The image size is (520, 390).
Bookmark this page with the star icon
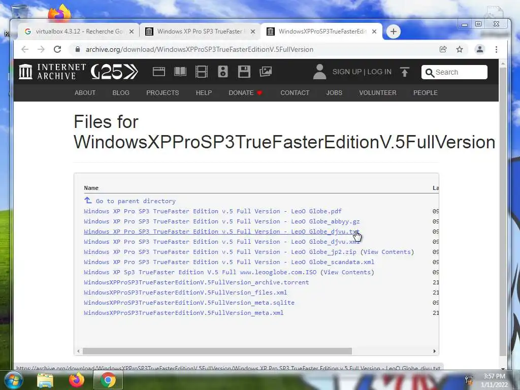coord(459,49)
